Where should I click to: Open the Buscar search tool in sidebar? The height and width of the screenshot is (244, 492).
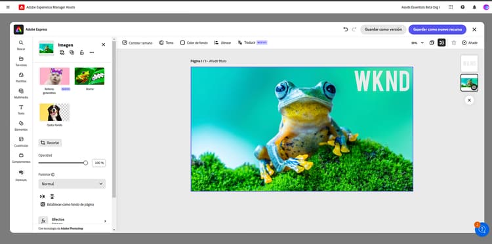click(21, 45)
